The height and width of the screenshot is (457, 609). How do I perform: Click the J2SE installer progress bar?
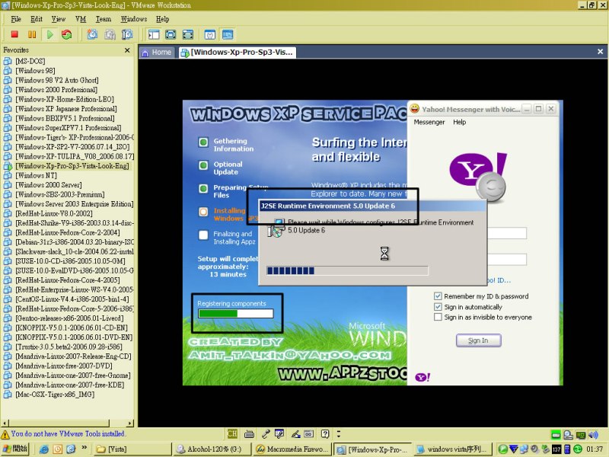[x=348, y=270]
